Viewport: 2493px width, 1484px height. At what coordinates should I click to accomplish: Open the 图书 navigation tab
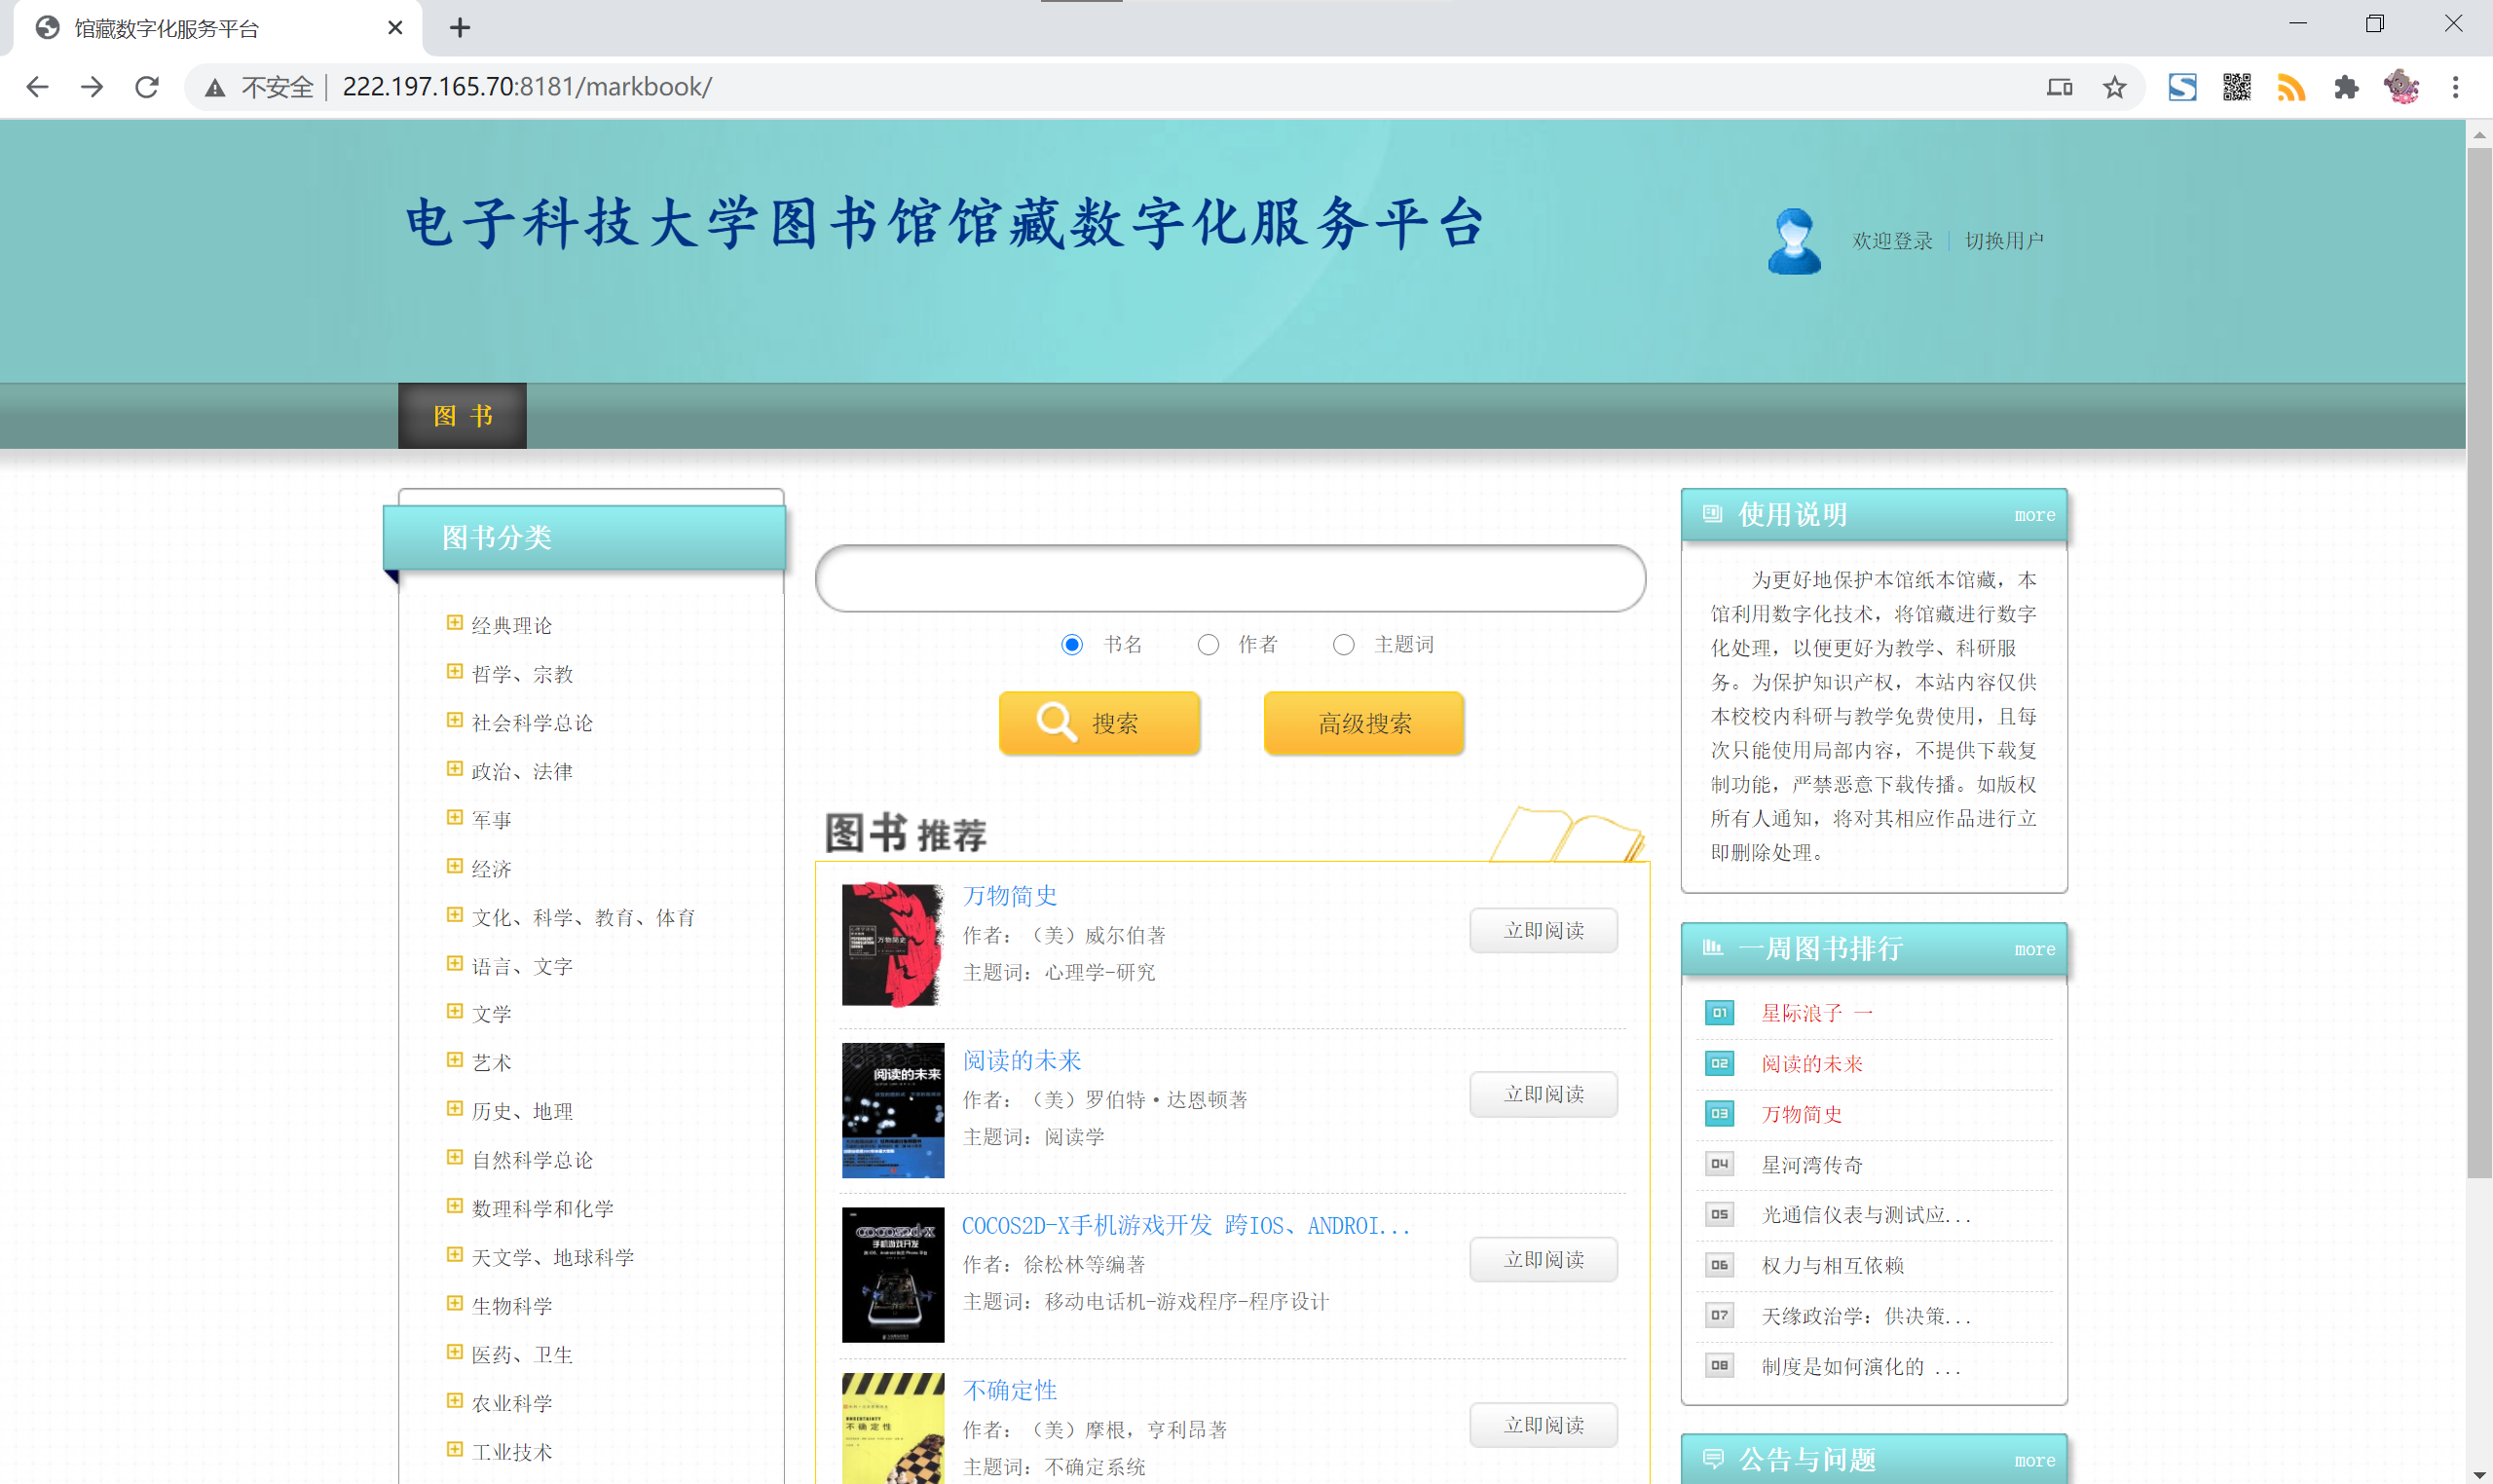click(462, 416)
